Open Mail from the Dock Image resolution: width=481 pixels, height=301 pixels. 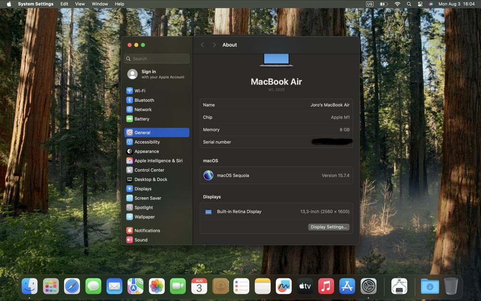coord(114,286)
